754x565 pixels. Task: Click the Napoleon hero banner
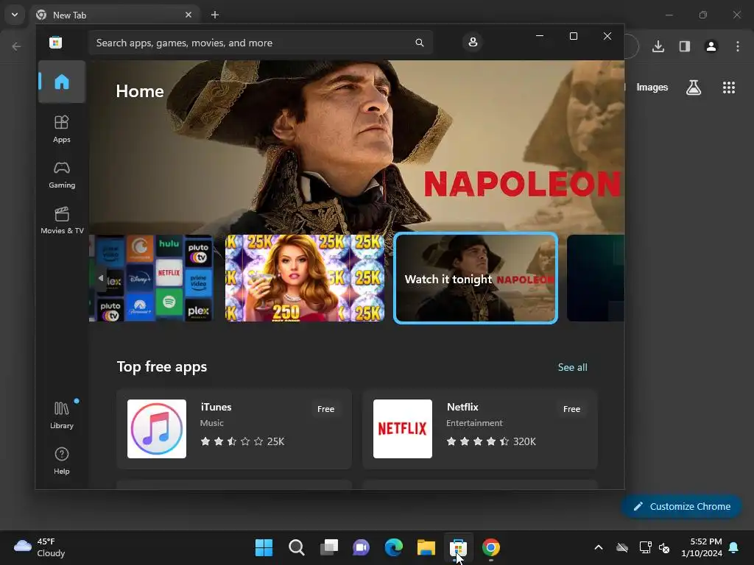[357, 146]
